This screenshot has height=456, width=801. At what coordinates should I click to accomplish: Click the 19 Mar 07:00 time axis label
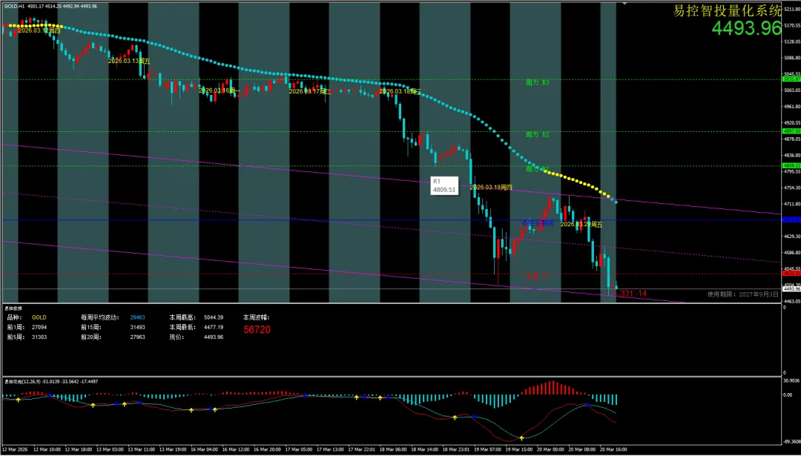pos(488,450)
